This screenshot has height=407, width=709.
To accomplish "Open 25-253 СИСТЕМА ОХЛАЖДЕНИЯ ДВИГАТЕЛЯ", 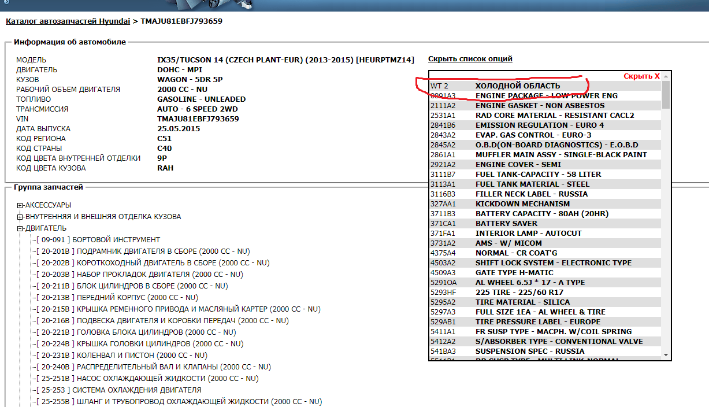I will (x=118, y=390).
